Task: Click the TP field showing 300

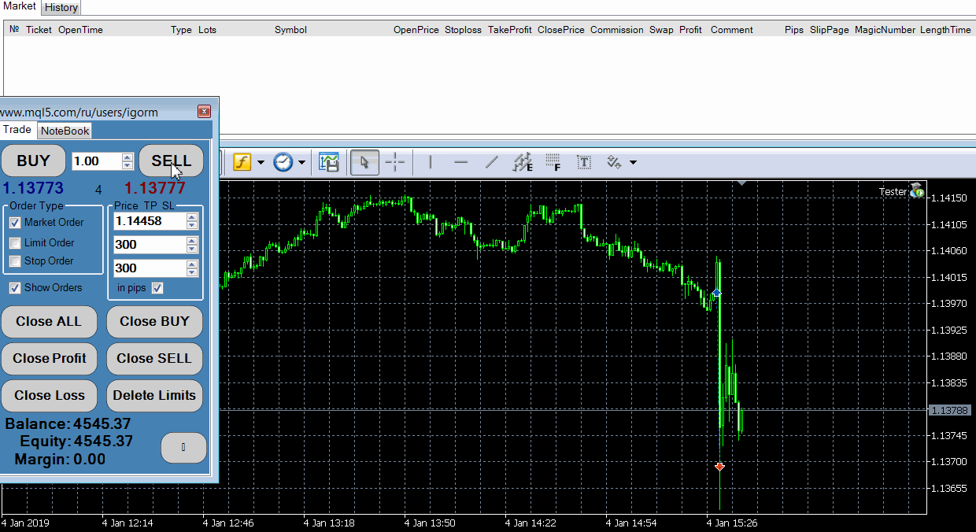Action: [150, 245]
